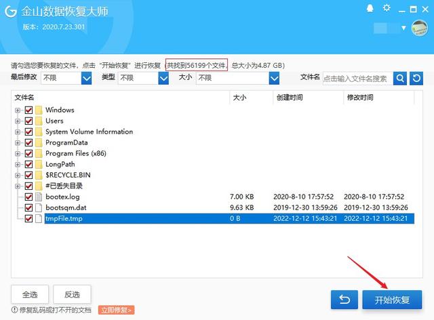434x320 pixels.
Task: Click 立即修复 orange button
Action: (x=116, y=310)
